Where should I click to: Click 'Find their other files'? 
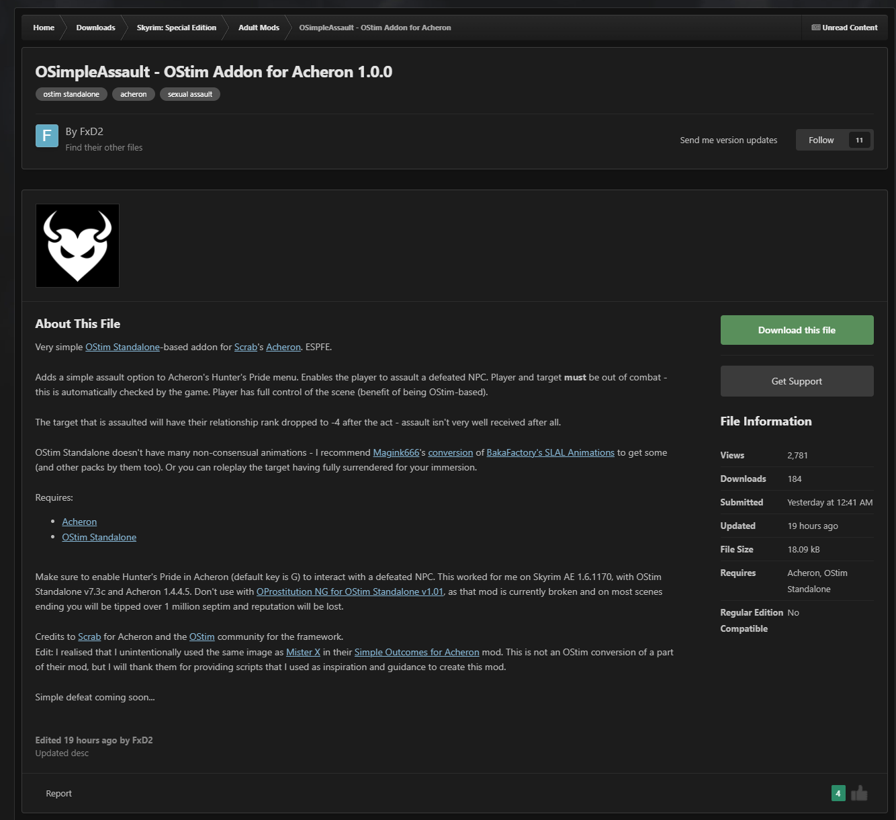tap(104, 148)
